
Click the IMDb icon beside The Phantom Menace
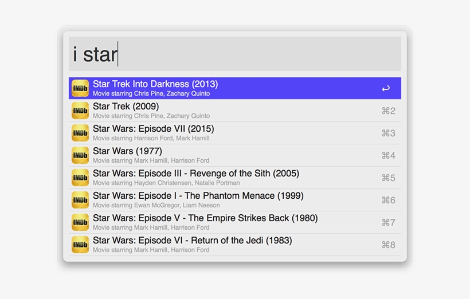tap(80, 200)
